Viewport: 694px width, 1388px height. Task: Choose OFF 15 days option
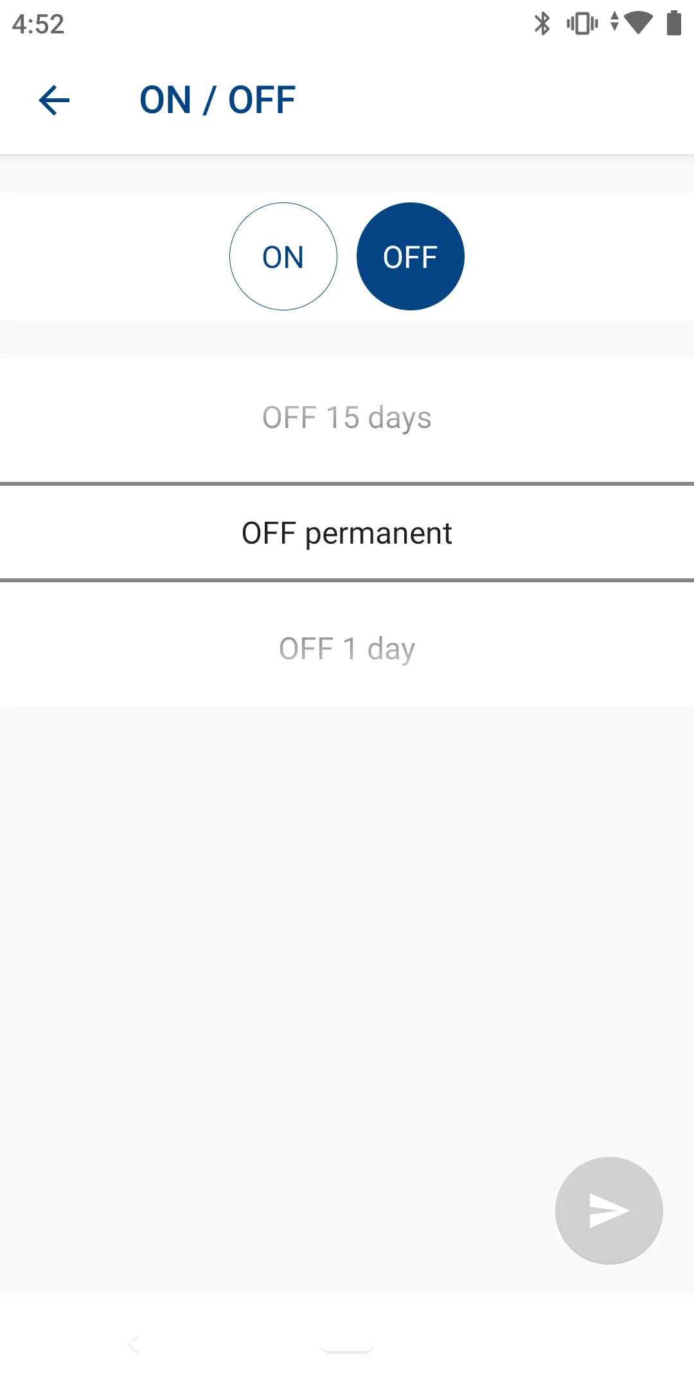tap(347, 418)
